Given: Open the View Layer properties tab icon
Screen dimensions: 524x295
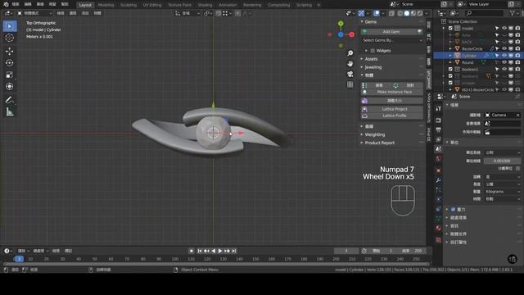Looking at the screenshot, I should pos(439,139).
